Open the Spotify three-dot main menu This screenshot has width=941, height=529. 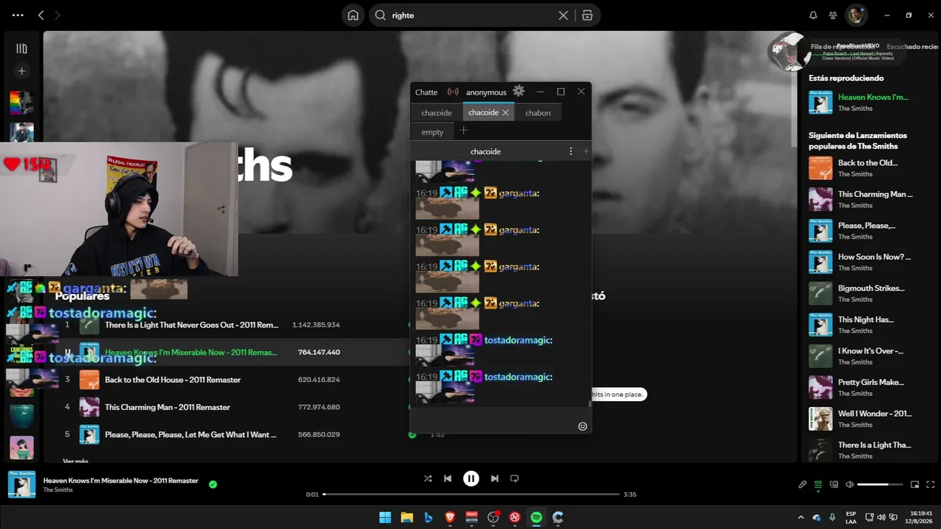coord(18,15)
